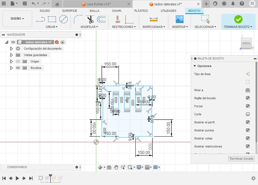Screen dimensions: 258x185
Task: Activate the Pan hand tool
Action: coord(116,167)
